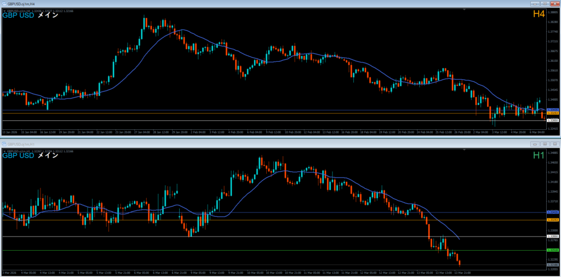Click the orange H4 timeframe label
Screen dimensions: 561x277
(539, 14)
